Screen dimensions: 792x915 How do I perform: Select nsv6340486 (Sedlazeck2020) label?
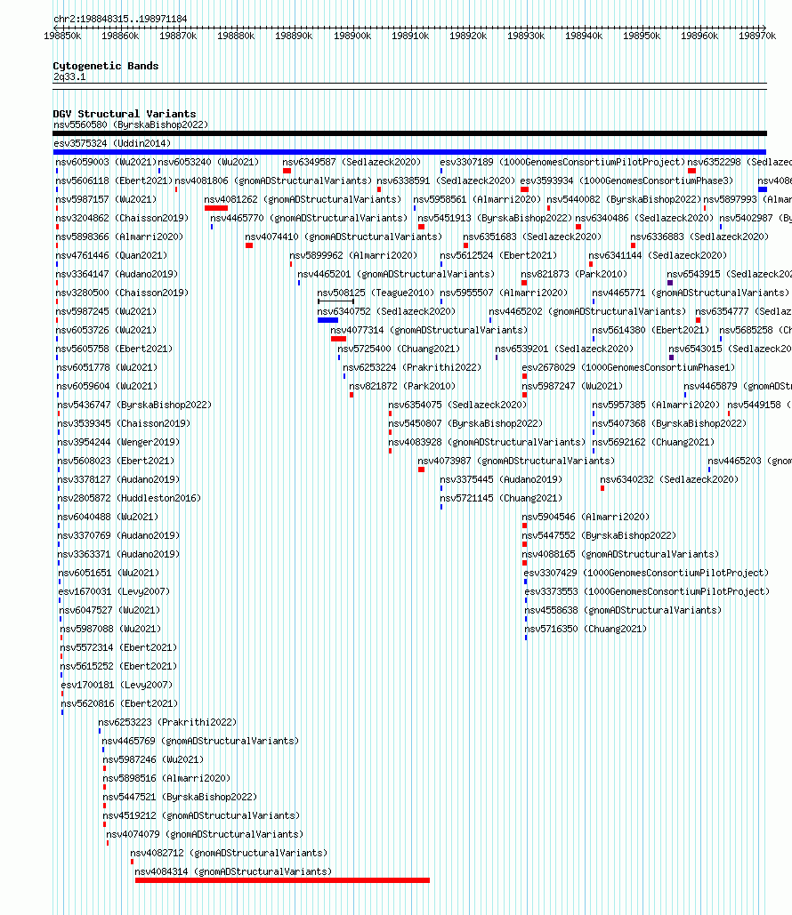pyautogui.click(x=645, y=218)
